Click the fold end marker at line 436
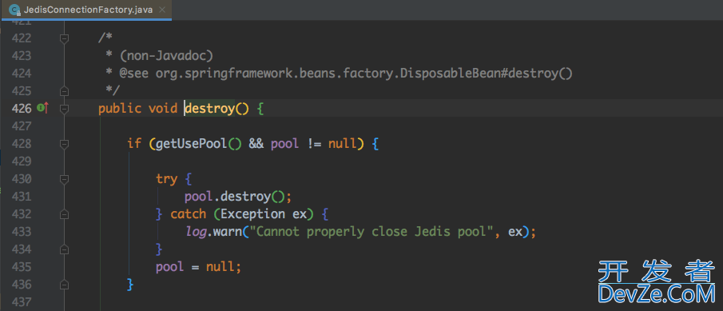The height and width of the screenshot is (311, 723). [64, 285]
